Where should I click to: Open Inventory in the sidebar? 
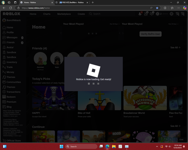pyautogui.click(x=10, y=62)
